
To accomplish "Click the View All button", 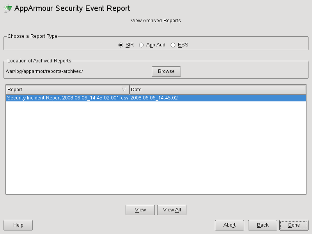I will coord(172,210).
